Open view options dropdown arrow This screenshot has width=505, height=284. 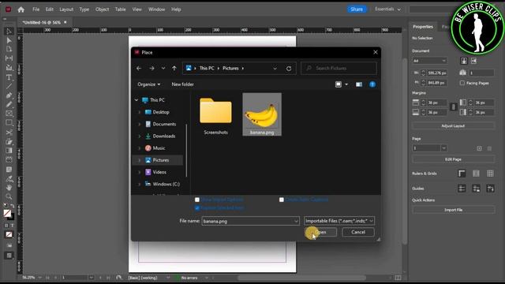click(346, 84)
